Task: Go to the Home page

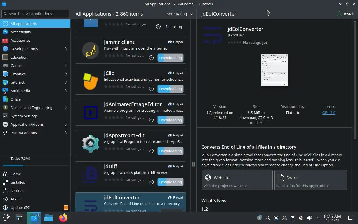Action: (35, 174)
